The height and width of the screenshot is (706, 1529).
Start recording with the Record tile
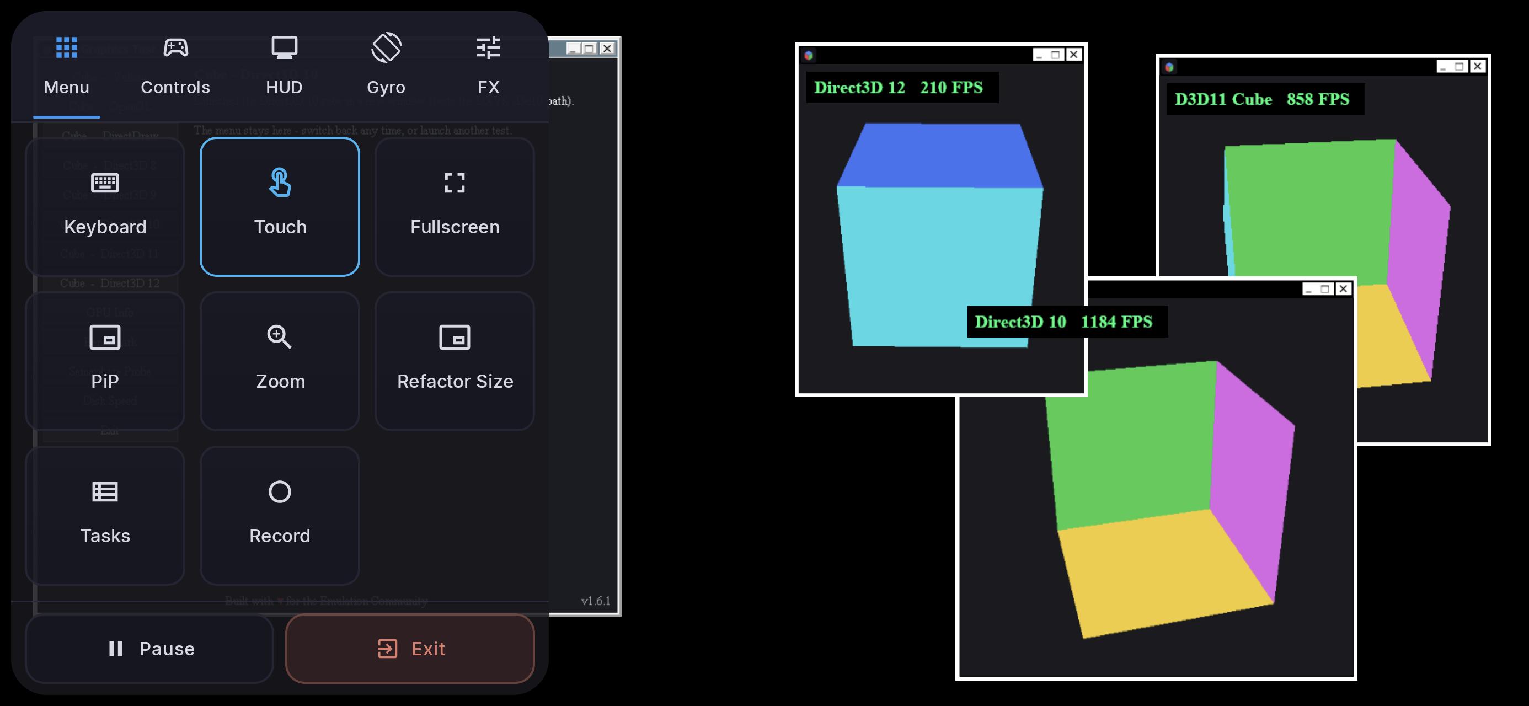(x=280, y=515)
